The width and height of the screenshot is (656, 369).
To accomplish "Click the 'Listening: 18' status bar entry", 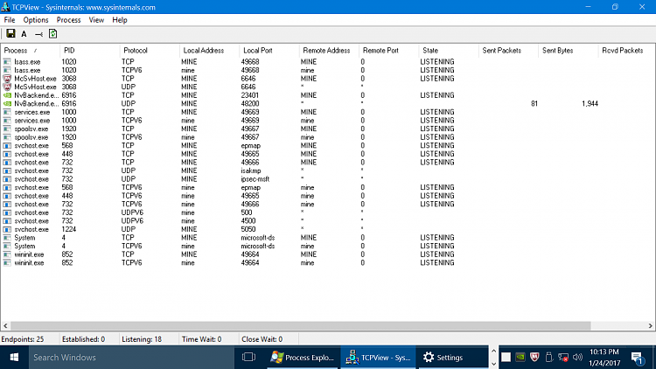I will (x=142, y=339).
